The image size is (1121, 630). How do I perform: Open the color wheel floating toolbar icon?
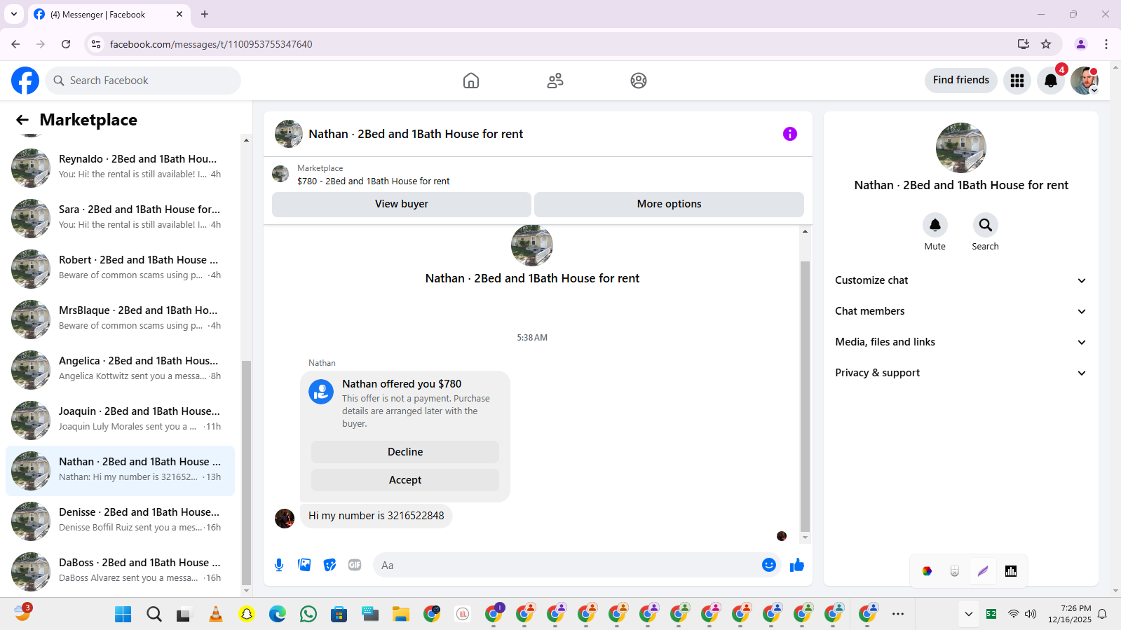pyautogui.click(x=927, y=571)
